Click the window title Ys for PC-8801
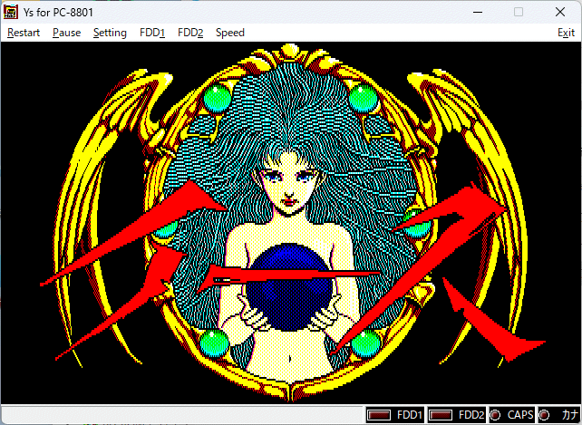Viewport: 582px width, 425px height. point(58,13)
